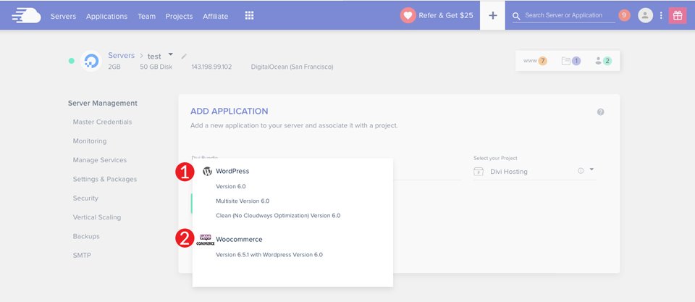
Task: Expand the test server dropdown arrow
Action: tap(171, 54)
